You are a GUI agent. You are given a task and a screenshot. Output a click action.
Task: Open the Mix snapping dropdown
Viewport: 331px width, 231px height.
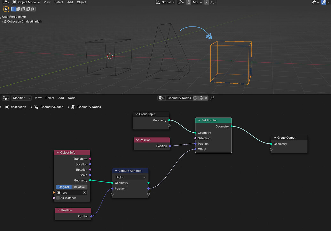coord(197,2)
